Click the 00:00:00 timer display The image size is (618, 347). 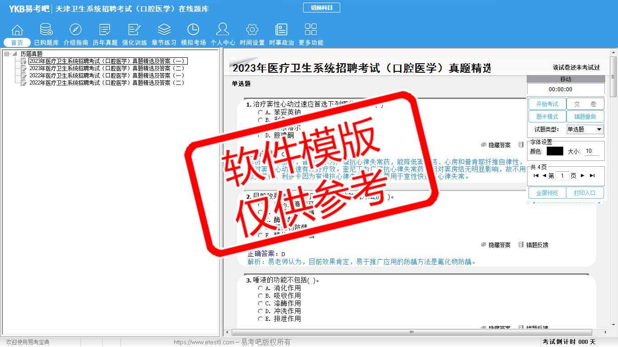click(x=561, y=89)
